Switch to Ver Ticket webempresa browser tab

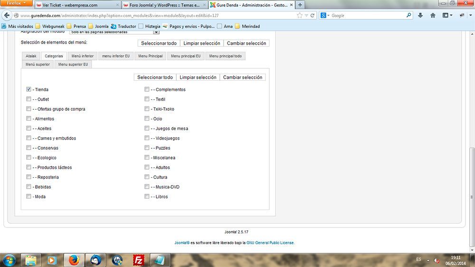pyautogui.click(x=77, y=5)
